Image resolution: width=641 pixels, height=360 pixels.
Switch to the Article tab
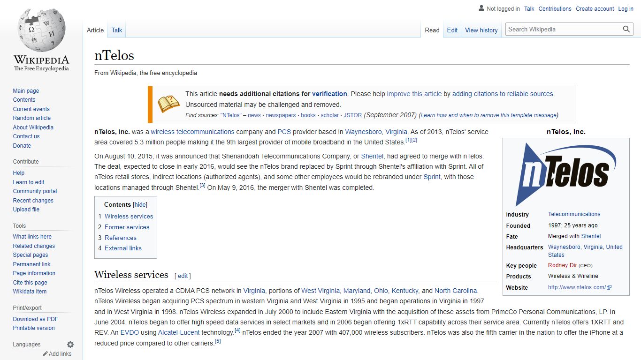(95, 30)
